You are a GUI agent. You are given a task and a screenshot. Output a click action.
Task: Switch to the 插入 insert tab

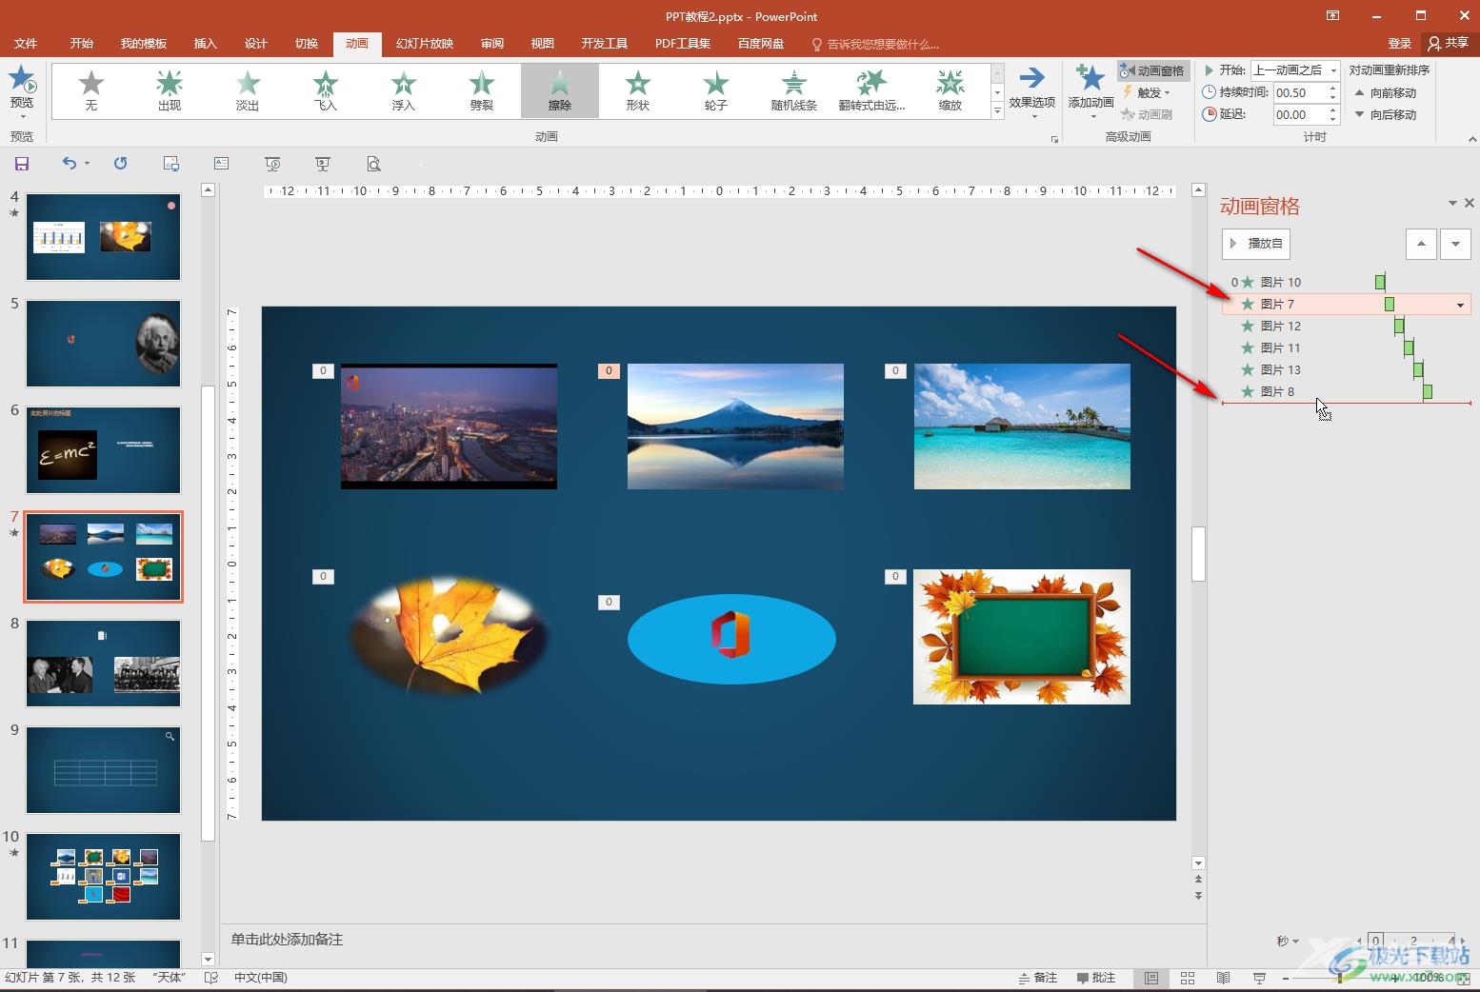click(205, 44)
